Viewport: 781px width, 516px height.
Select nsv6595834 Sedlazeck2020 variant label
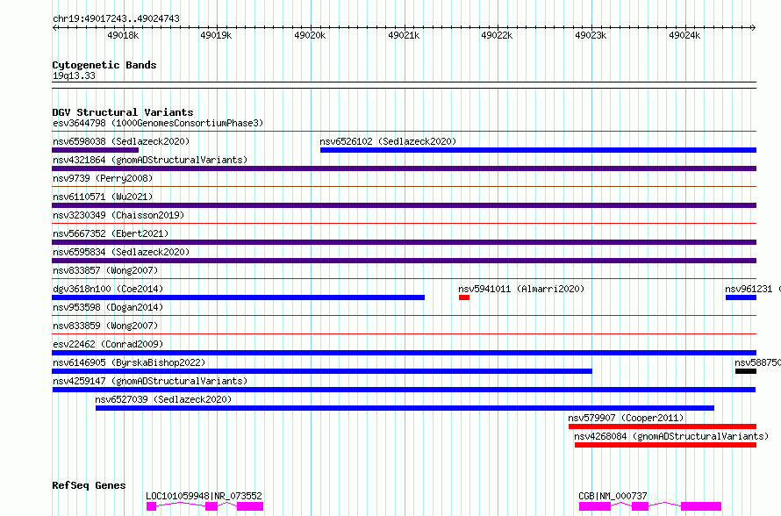121,252
